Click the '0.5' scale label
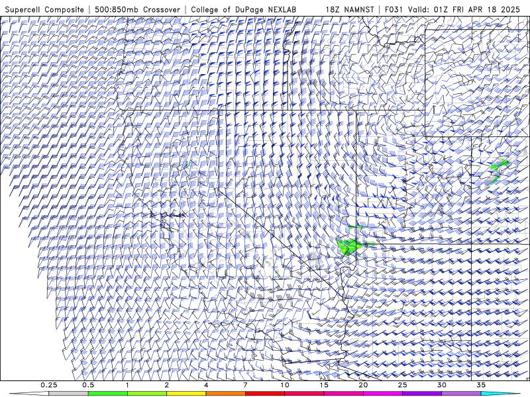This screenshot has width=530, height=397. pyautogui.click(x=88, y=385)
